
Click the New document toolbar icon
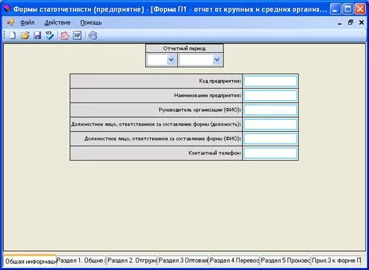click(12, 36)
